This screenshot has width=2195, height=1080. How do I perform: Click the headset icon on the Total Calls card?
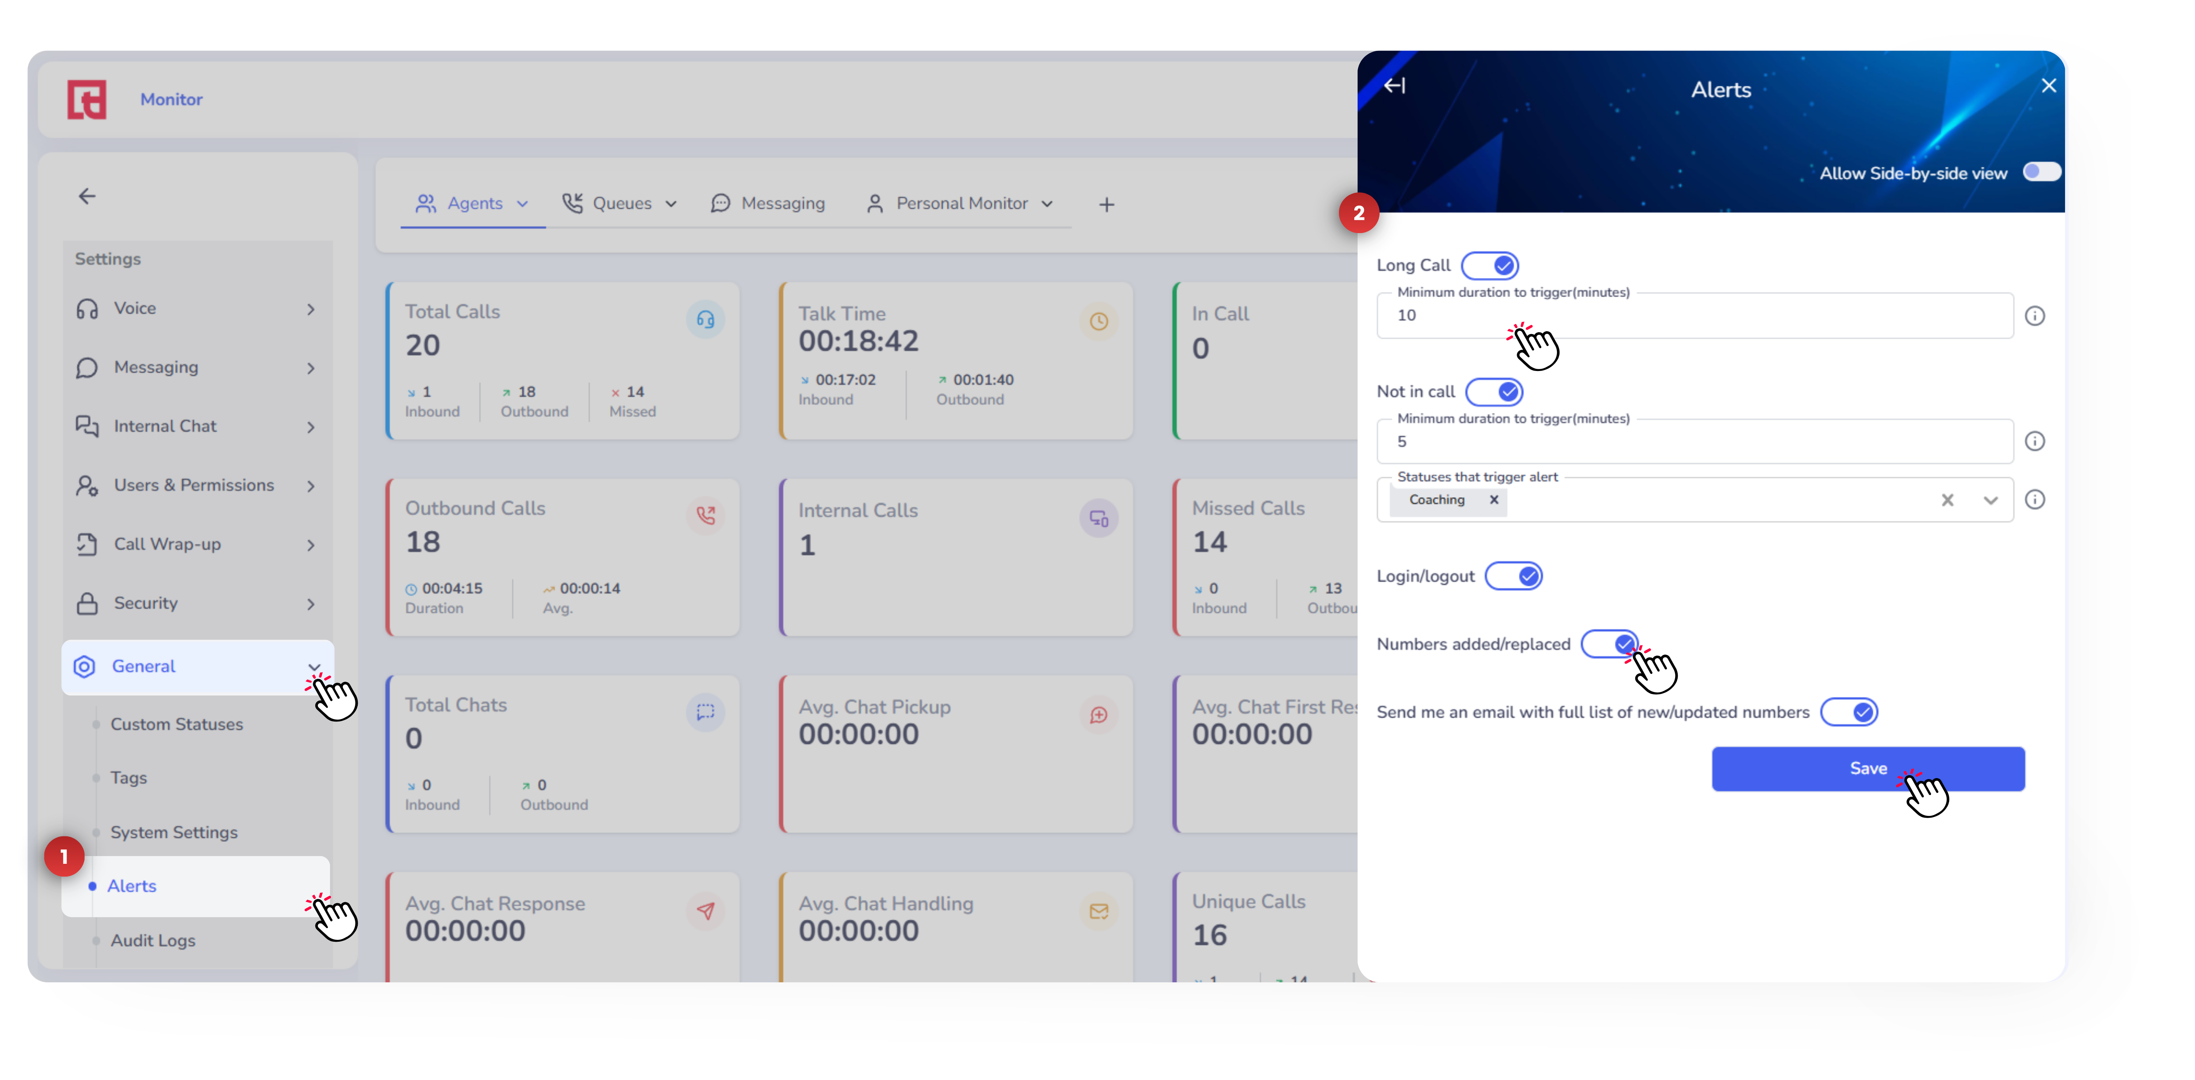point(706,320)
